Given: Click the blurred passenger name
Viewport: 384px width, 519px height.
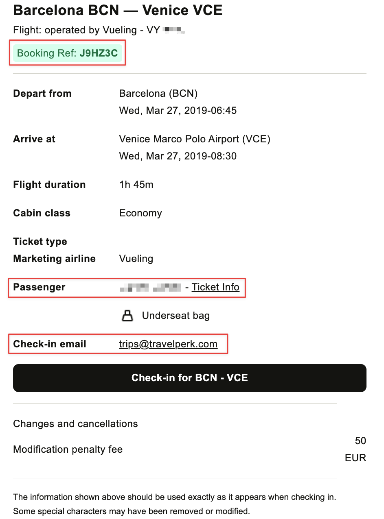Looking at the screenshot, I should 151,288.
